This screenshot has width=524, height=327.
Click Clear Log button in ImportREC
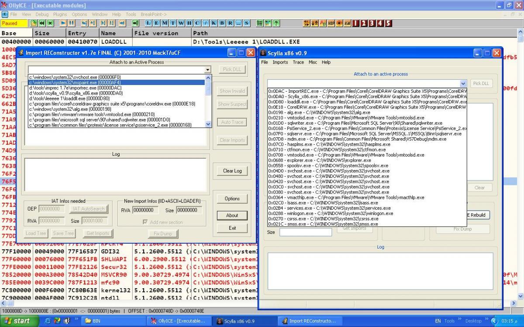(x=232, y=171)
